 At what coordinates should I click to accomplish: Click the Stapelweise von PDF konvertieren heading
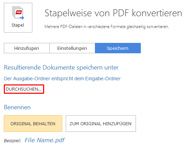[x=113, y=13]
